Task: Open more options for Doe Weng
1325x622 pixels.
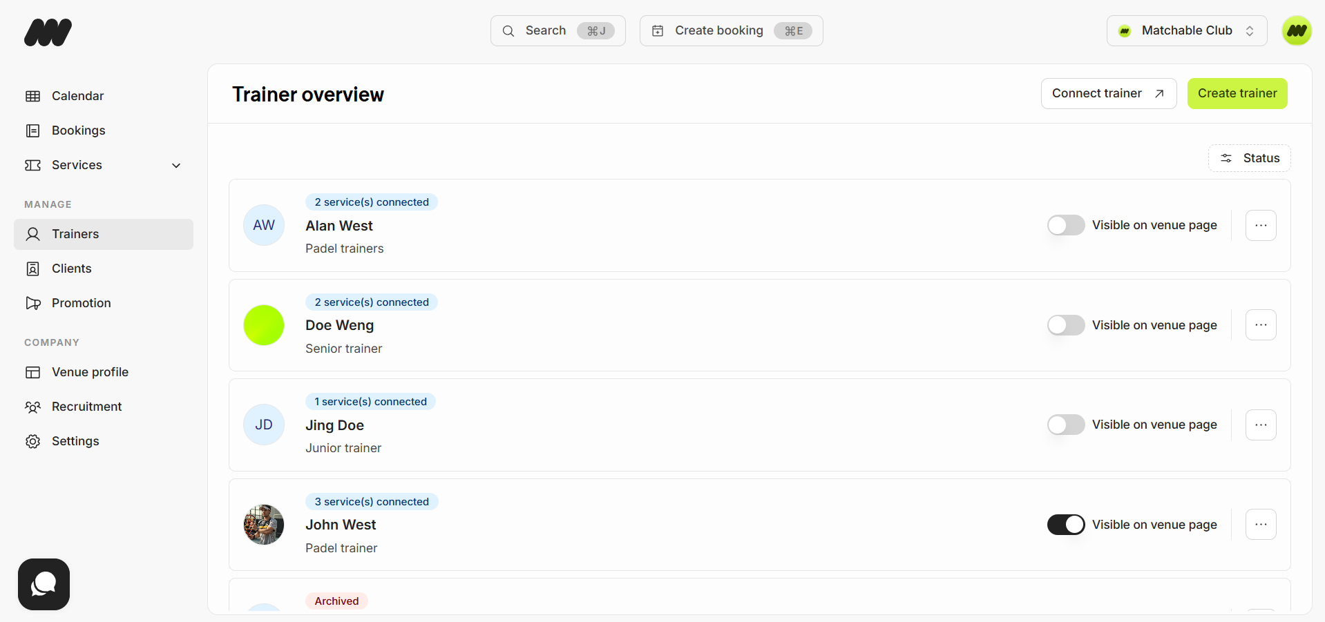Action: [x=1261, y=325]
